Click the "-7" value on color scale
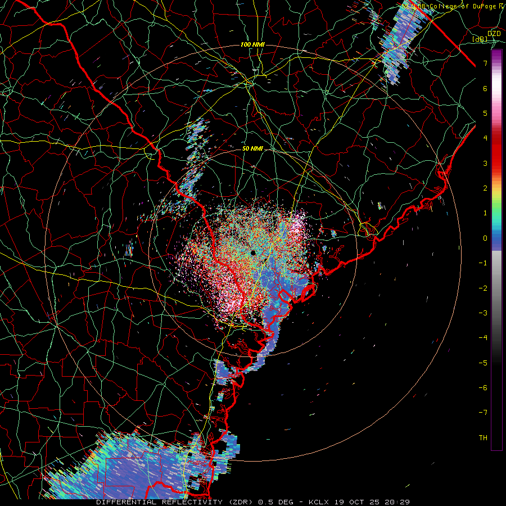The image size is (506, 506). [x=483, y=413]
